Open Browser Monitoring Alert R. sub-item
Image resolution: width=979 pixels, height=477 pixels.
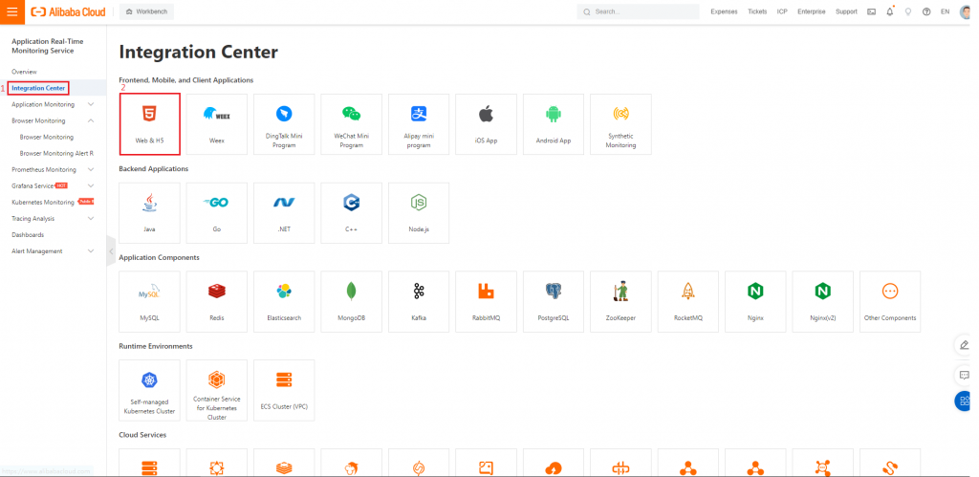pos(56,153)
